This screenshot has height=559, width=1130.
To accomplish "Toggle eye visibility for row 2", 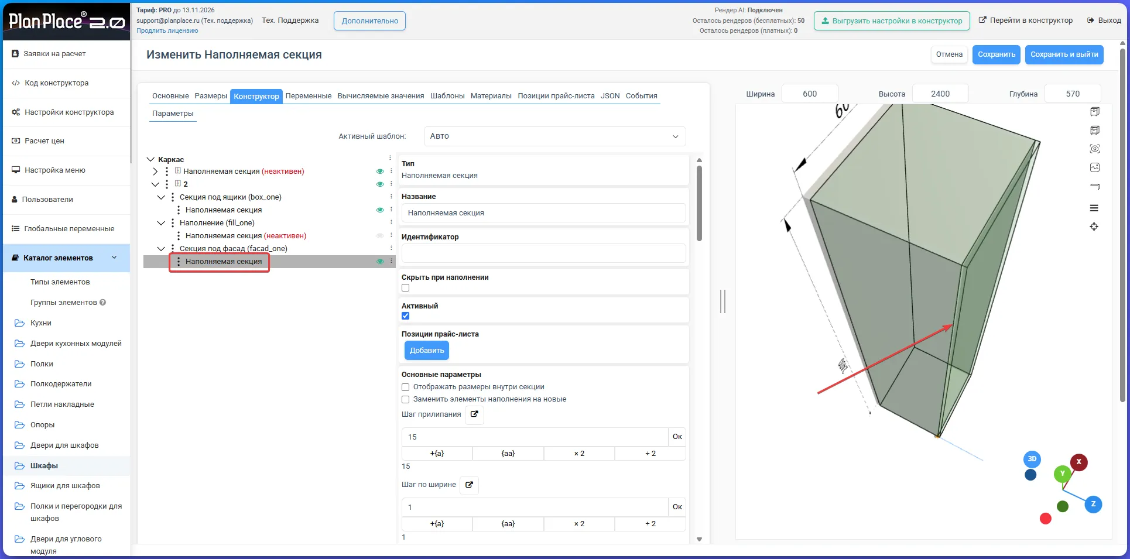I will [x=380, y=184].
